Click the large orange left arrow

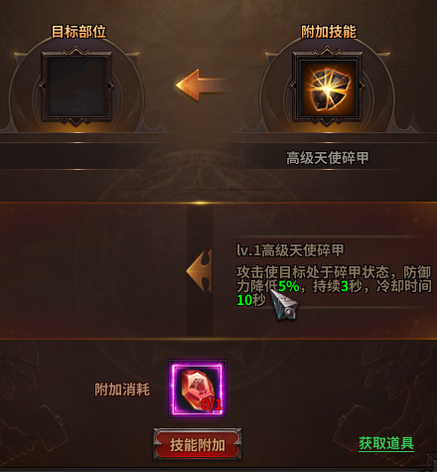click(x=203, y=85)
